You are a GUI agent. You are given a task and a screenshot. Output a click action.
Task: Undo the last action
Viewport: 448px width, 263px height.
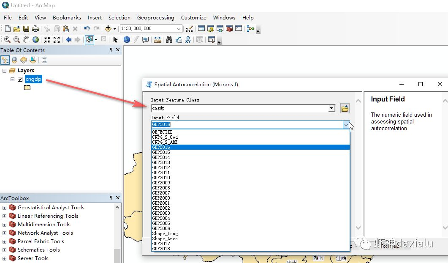pos(87,29)
